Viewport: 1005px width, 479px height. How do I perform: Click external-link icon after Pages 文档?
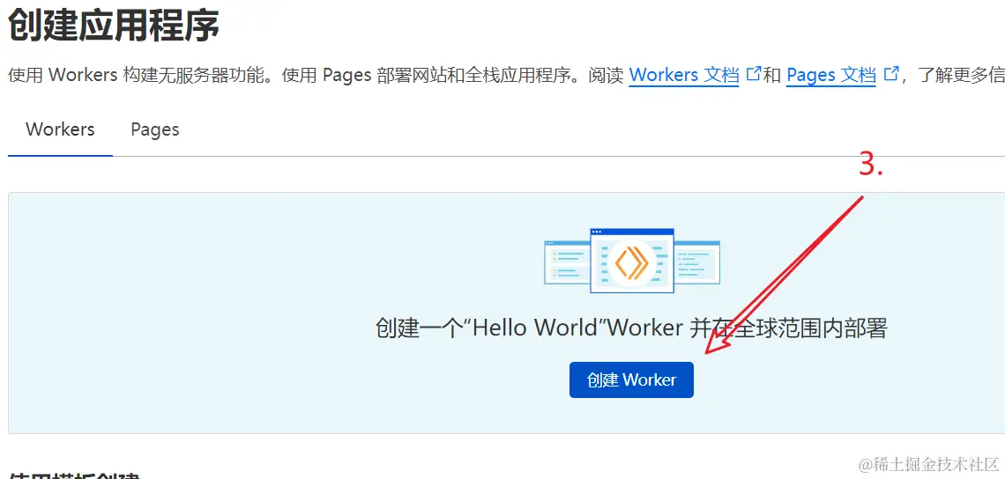tap(891, 74)
